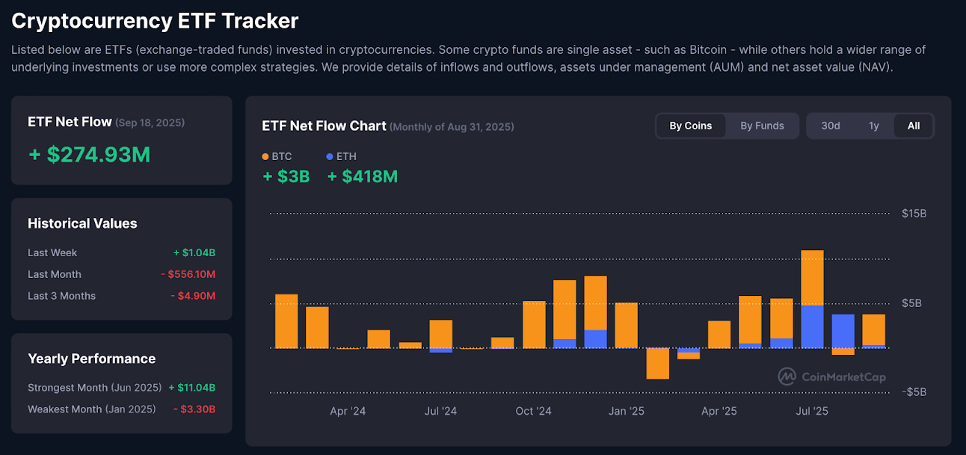Click the Last Week + $1.04B value
966x455 pixels.
click(x=194, y=253)
